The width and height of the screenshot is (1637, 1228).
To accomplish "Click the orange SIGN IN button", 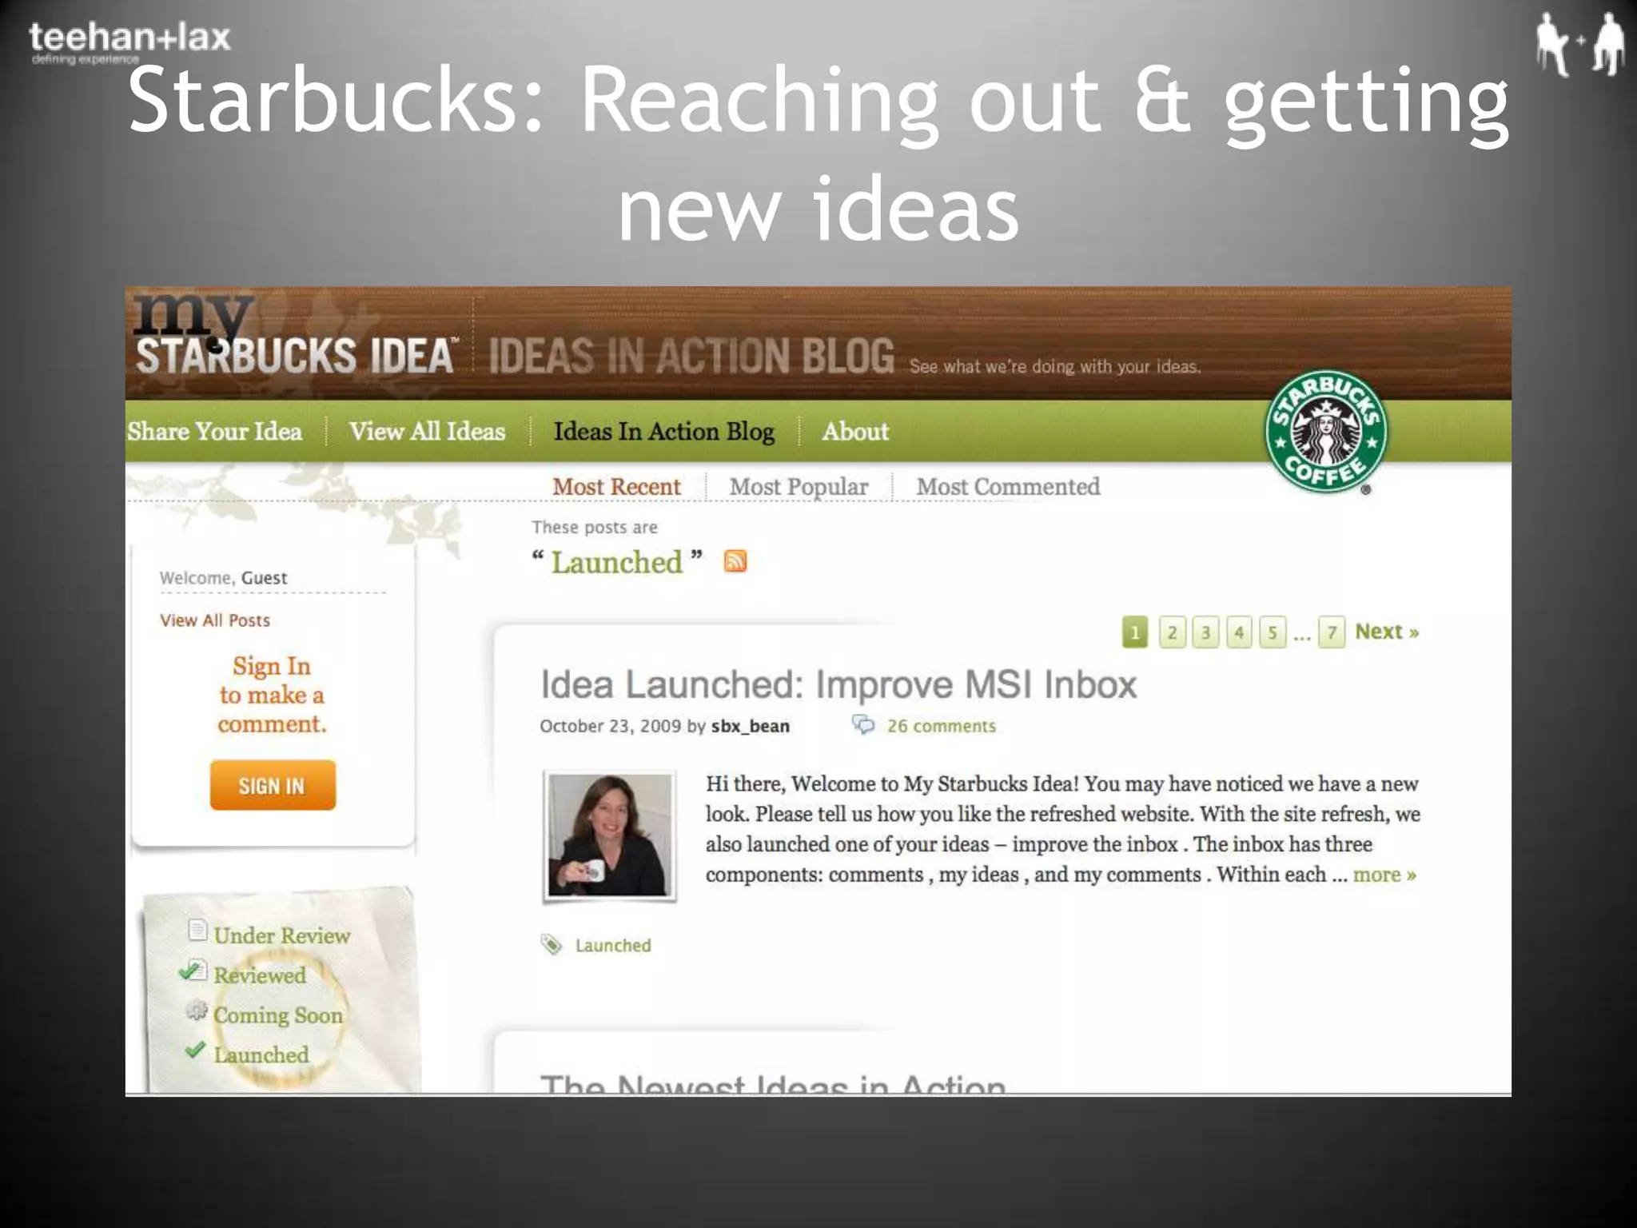I will pos(273,785).
